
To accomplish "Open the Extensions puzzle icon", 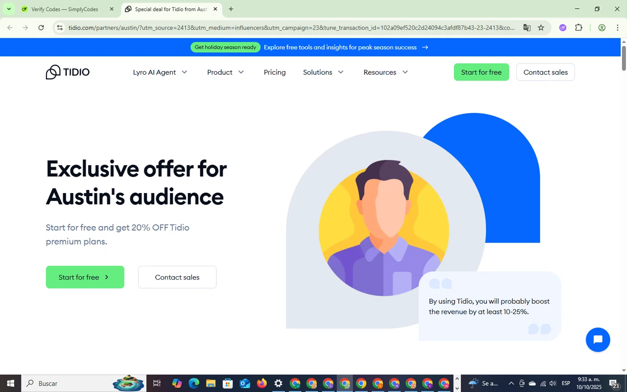I will pyautogui.click(x=579, y=28).
